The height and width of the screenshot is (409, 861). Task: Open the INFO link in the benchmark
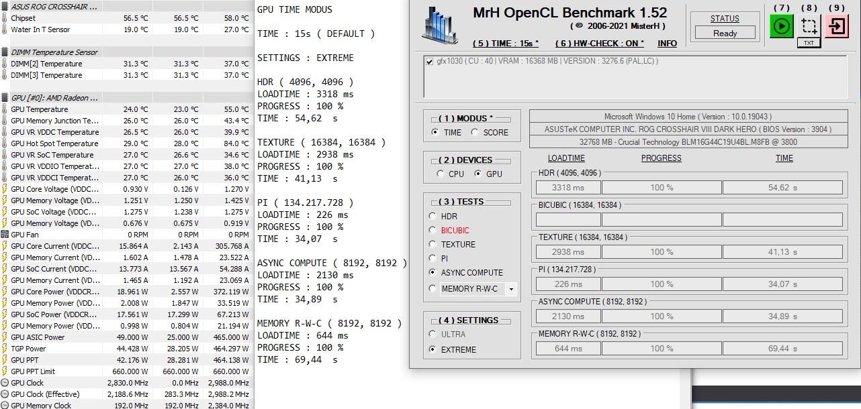tap(667, 43)
